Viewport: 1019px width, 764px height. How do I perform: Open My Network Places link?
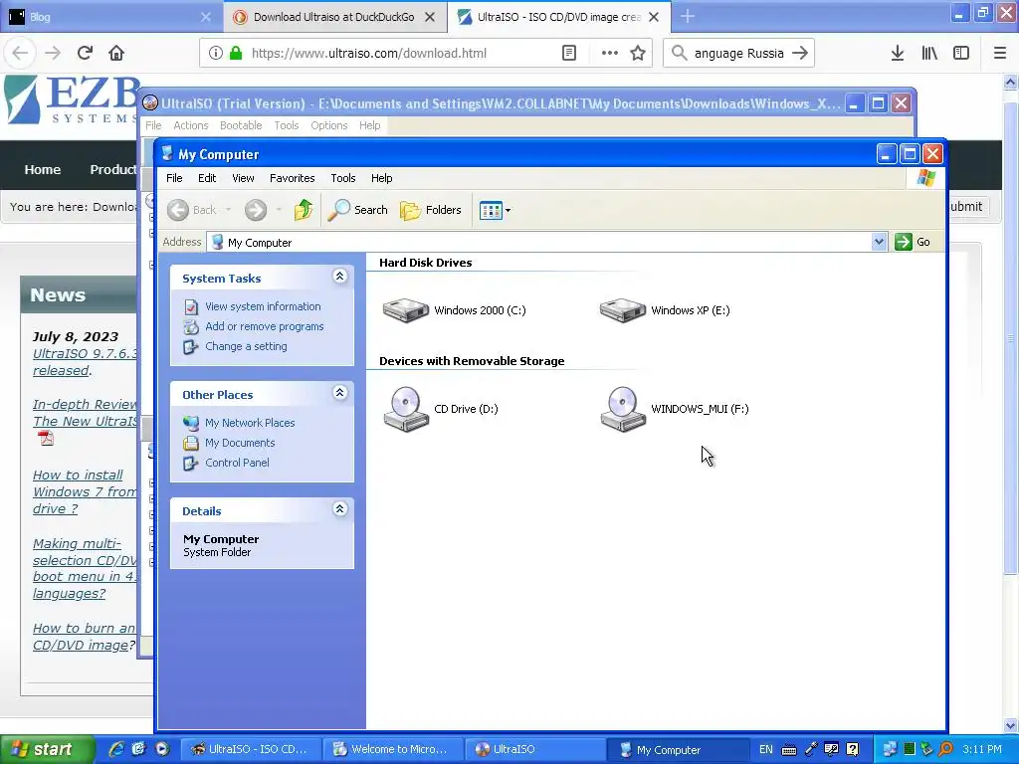pyautogui.click(x=250, y=423)
